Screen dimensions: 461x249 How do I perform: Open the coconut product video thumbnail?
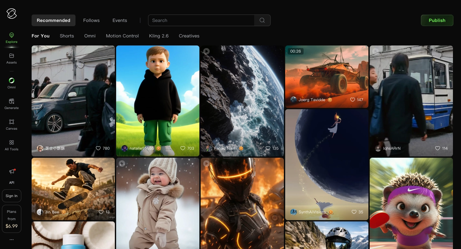(73, 235)
